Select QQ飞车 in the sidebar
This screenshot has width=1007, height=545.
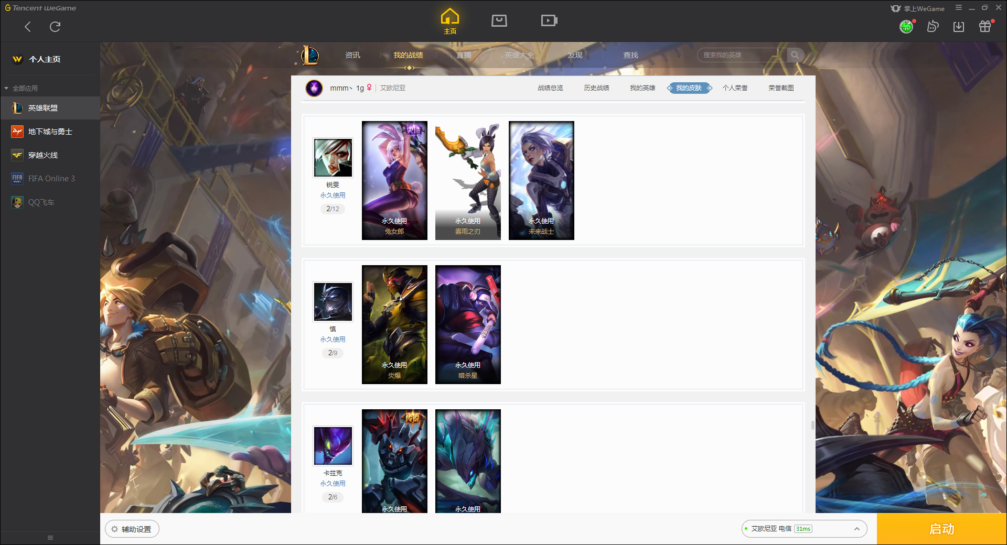pos(50,202)
